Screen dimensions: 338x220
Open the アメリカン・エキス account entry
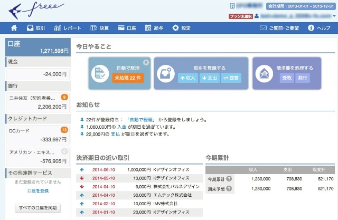(38, 157)
